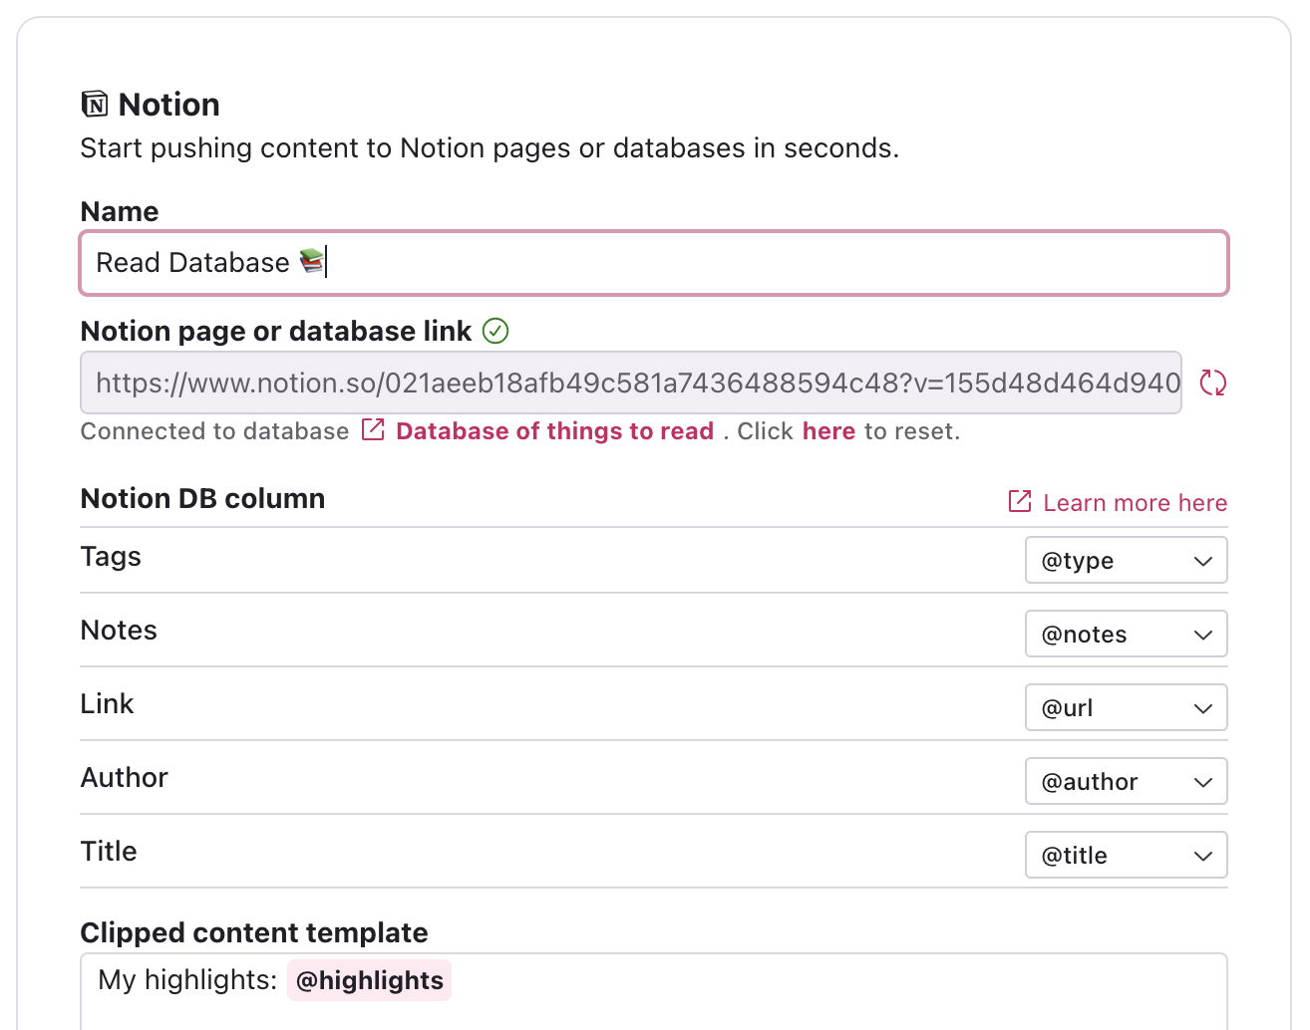Click into the Clipped content template box
The width and height of the screenshot is (1310, 1030).
tap(654, 992)
